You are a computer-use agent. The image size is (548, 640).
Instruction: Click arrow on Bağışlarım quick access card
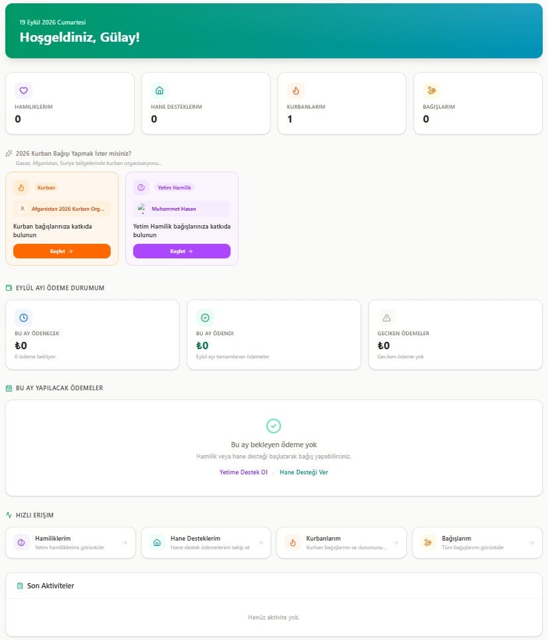pyautogui.click(x=531, y=543)
